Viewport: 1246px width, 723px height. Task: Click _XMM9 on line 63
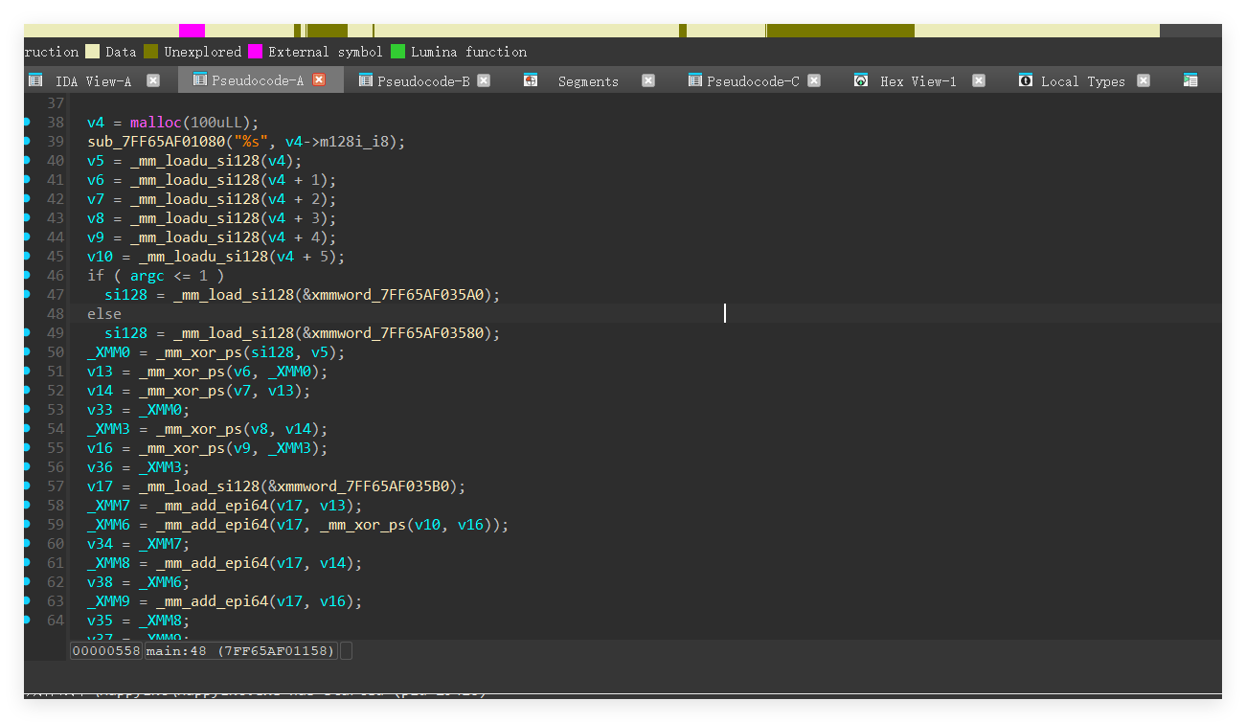click(108, 601)
